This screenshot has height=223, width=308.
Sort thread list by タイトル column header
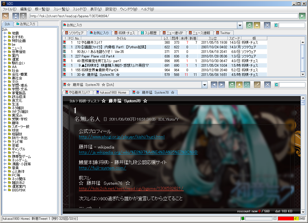click(x=121, y=38)
